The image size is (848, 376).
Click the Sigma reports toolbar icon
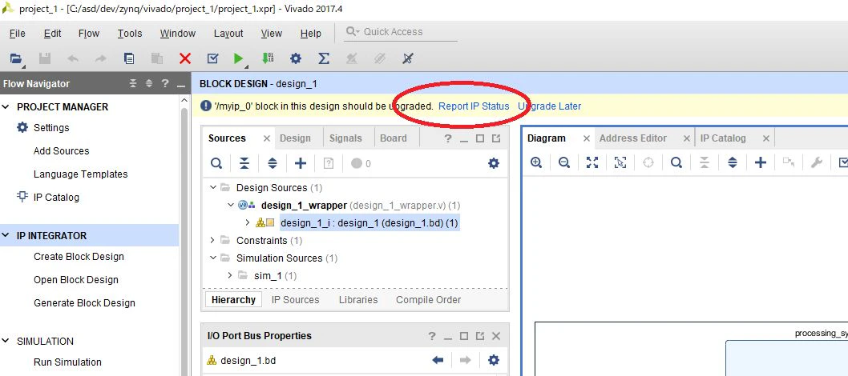tap(323, 58)
